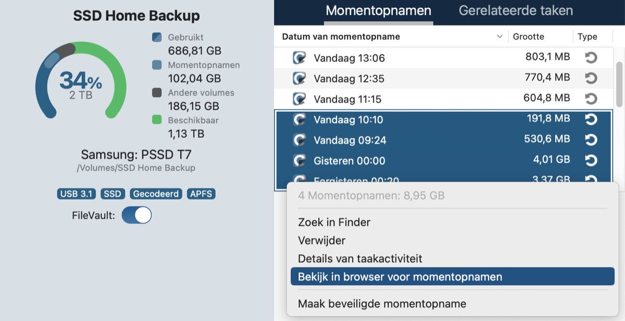Sort by the Type column header
This screenshot has height=321, width=625.
coord(587,36)
